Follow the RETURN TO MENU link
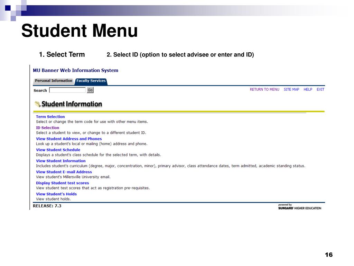Viewport: 354px width, 266px height. tap(264, 89)
